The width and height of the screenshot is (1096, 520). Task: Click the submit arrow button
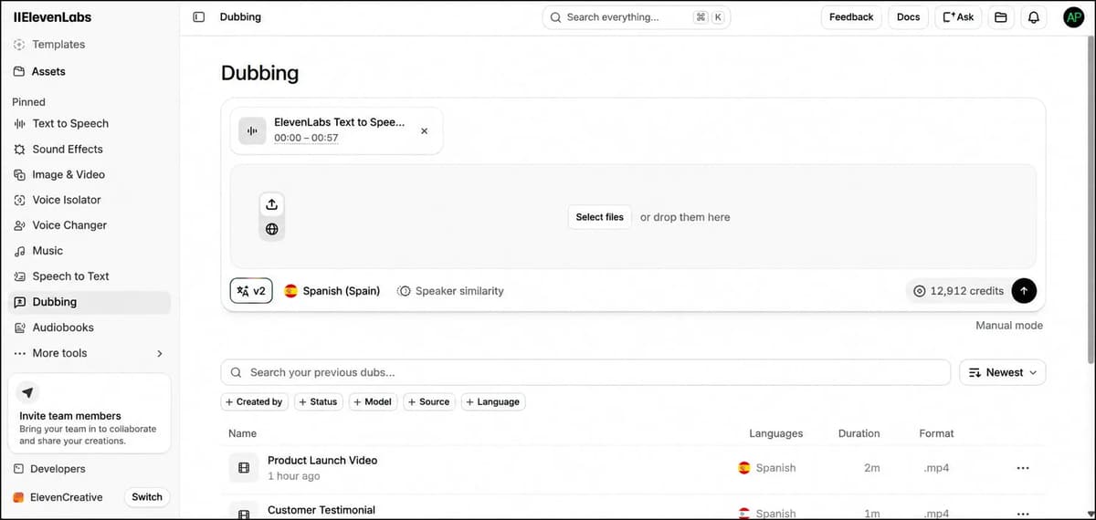pyautogui.click(x=1024, y=291)
